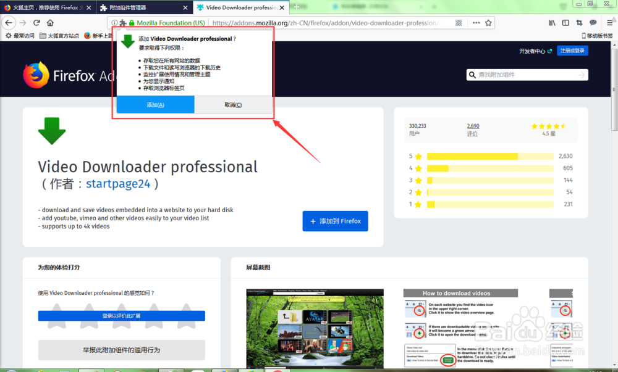Open the 2 star rating row
618x372 pixels.
pos(491,192)
